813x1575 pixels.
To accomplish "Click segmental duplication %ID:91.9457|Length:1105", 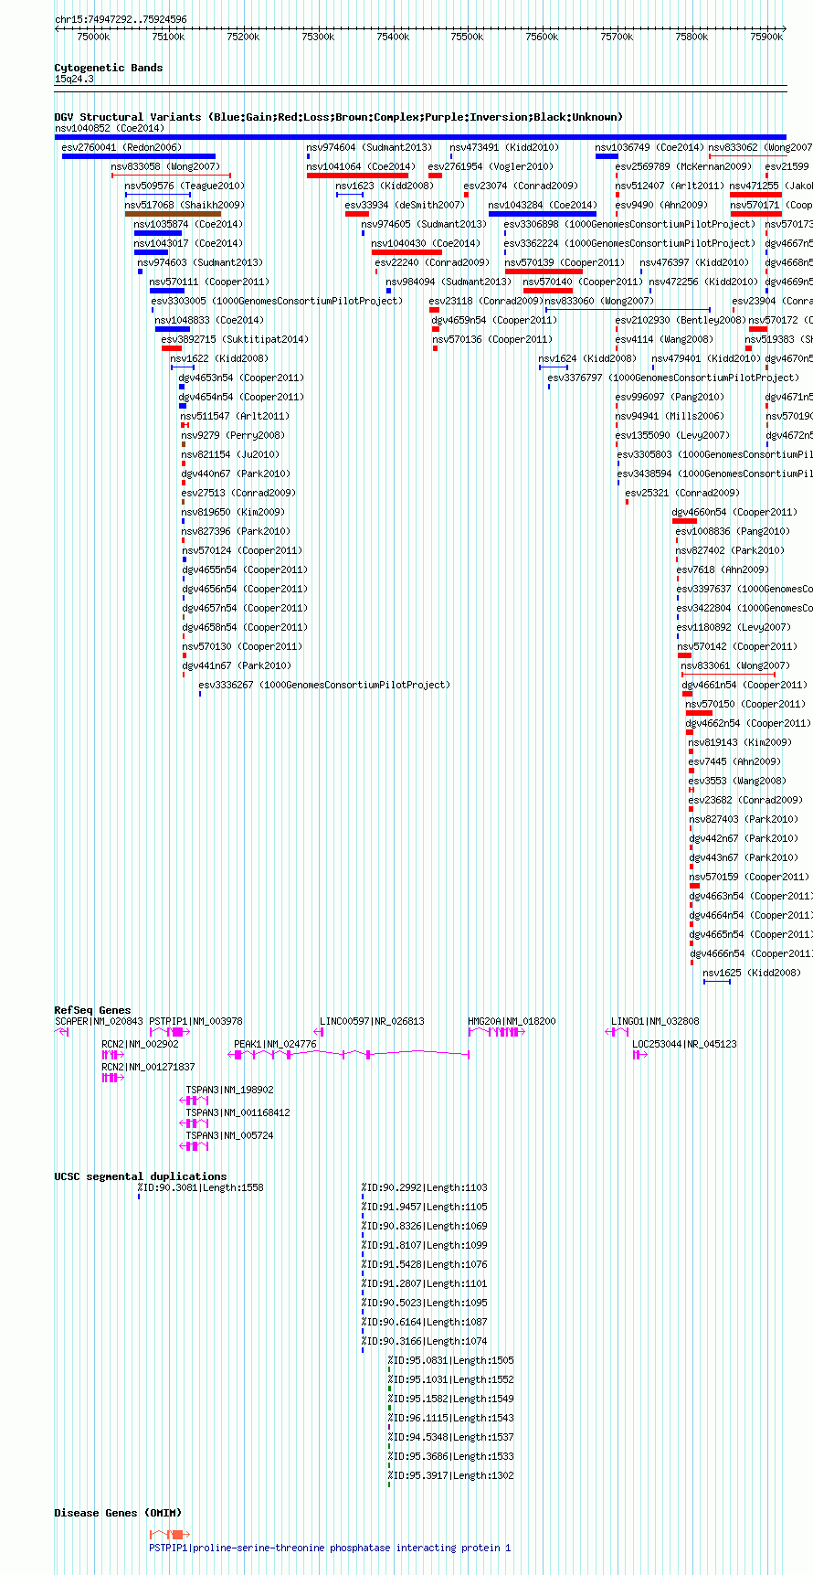I will pos(425,1207).
